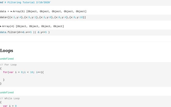Viewport: 171px width, 107px height.
Task: Click the undefined output above While Loop
Action: tap(7, 93)
